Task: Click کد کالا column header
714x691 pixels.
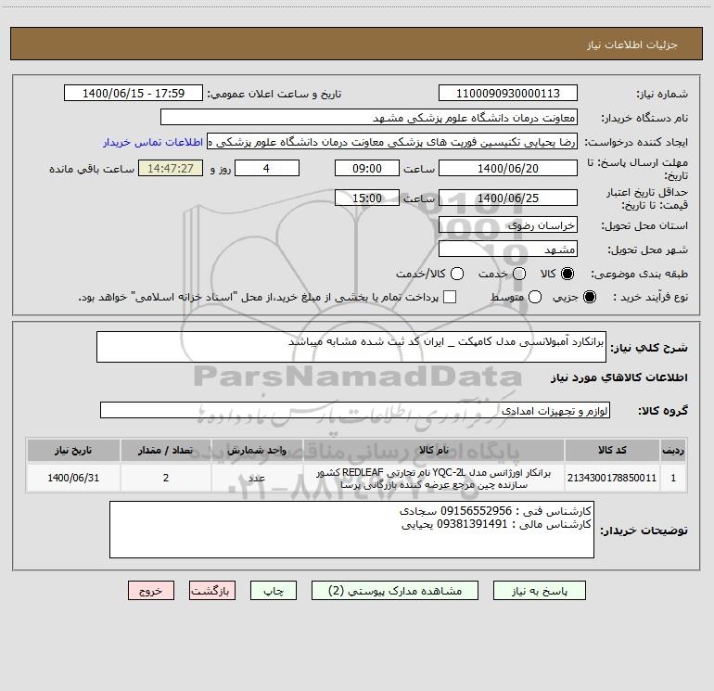Action: (x=612, y=451)
